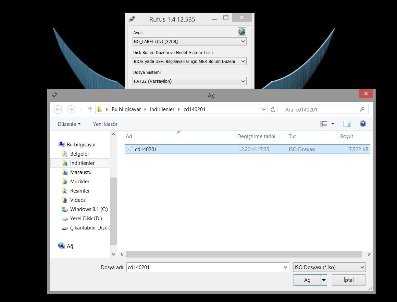Click the 'ISO Dosyası' type cell
397x302 pixels.
tap(302, 149)
